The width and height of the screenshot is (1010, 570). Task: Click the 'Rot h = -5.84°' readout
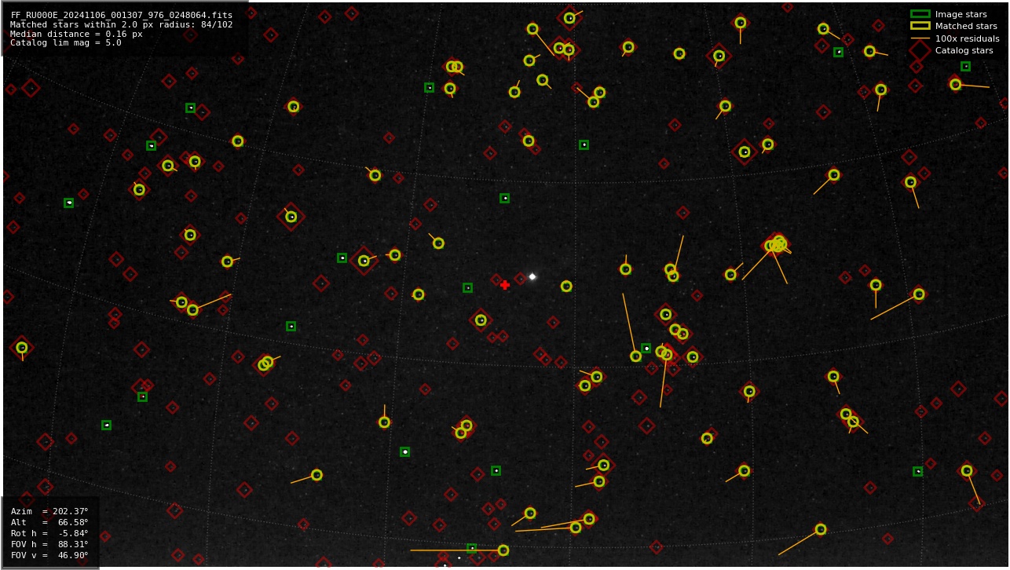tap(49, 533)
